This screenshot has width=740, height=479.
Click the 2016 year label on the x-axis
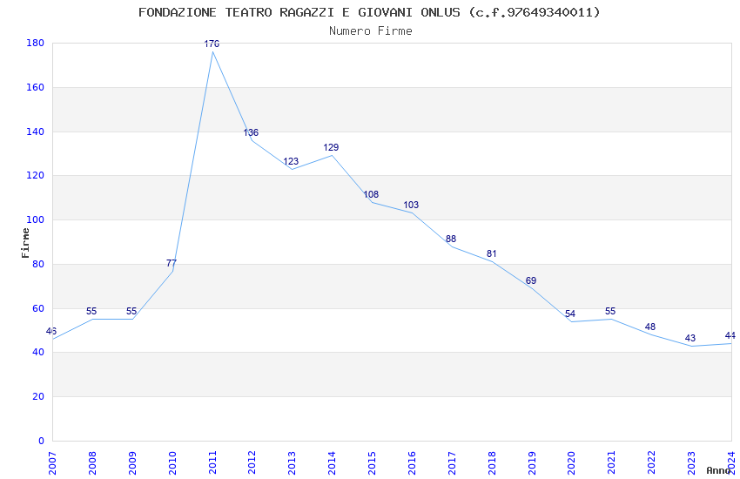[412, 463]
